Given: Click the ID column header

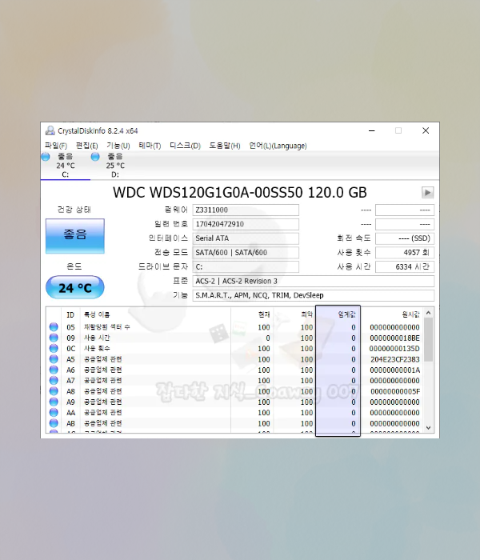Looking at the screenshot, I should [70, 314].
